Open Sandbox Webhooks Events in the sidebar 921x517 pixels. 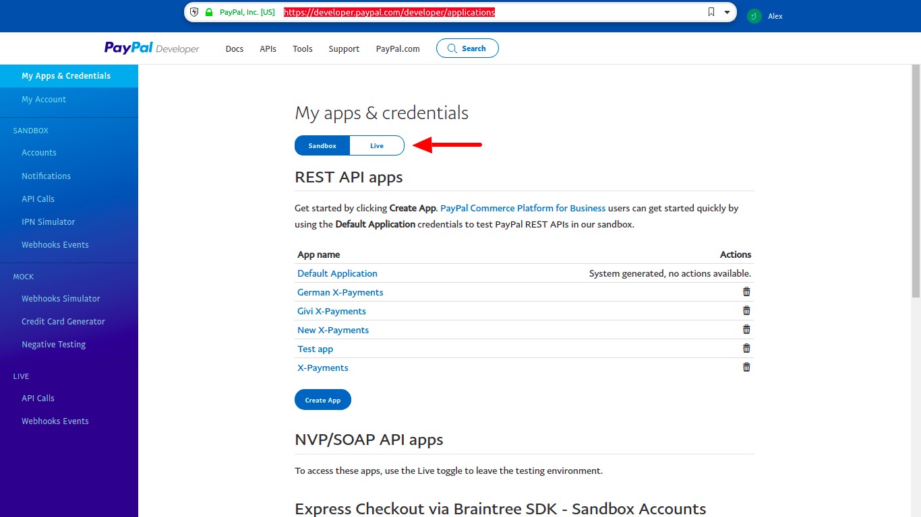coord(55,244)
